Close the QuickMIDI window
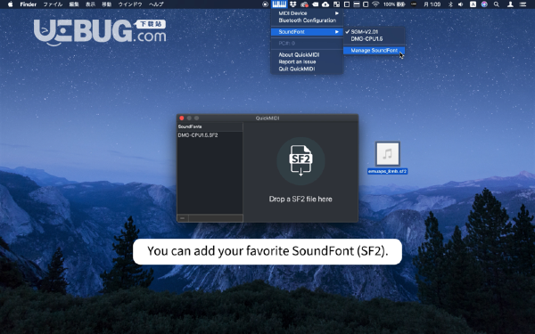The height and width of the screenshot is (334, 535). click(x=182, y=118)
